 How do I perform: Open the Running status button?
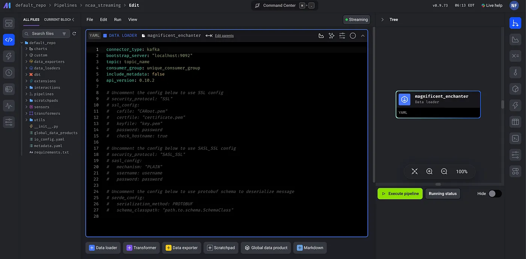pyautogui.click(x=443, y=194)
